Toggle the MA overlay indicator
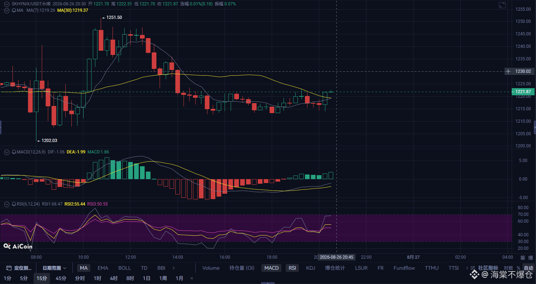The height and width of the screenshot is (284, 536). pyautogui.click(x=84, y=268)
